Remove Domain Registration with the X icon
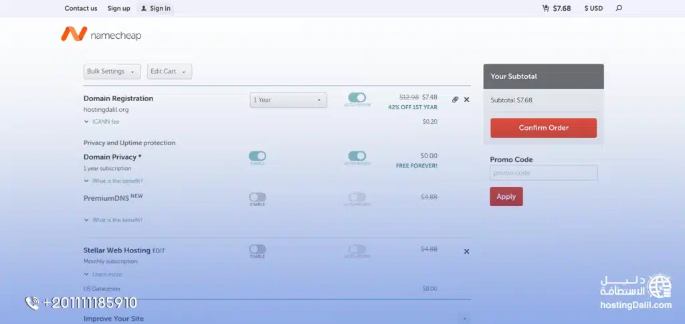Screen dimensions: 685x324 tap(466, 100)
